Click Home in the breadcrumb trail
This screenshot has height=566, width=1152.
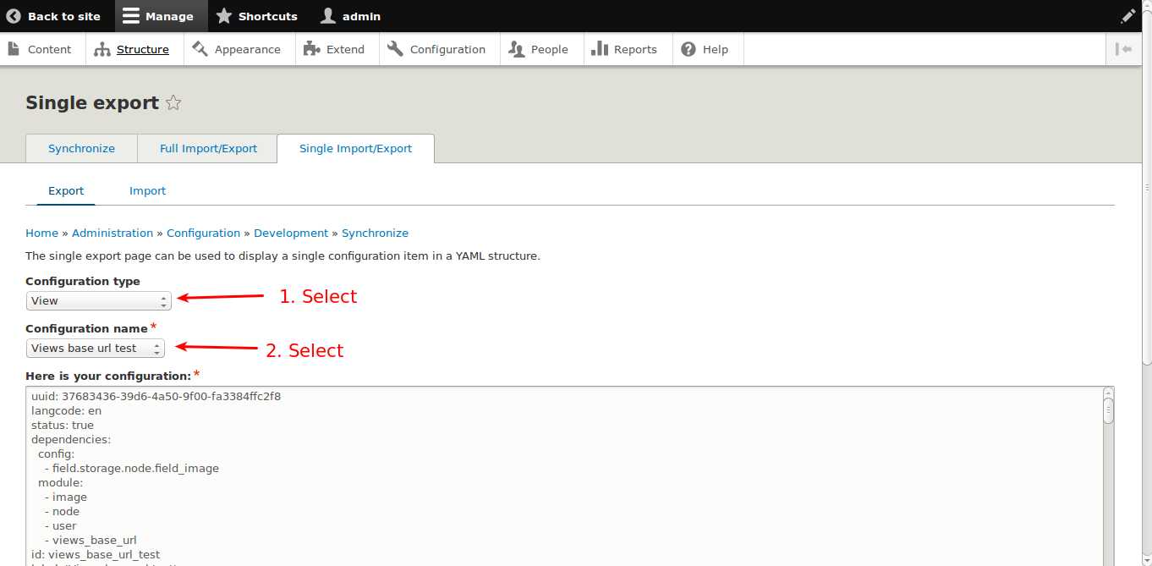click(x=41, y=233)
